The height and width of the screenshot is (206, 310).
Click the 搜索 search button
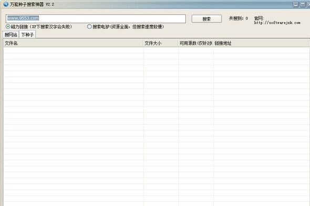pos(206,19)
